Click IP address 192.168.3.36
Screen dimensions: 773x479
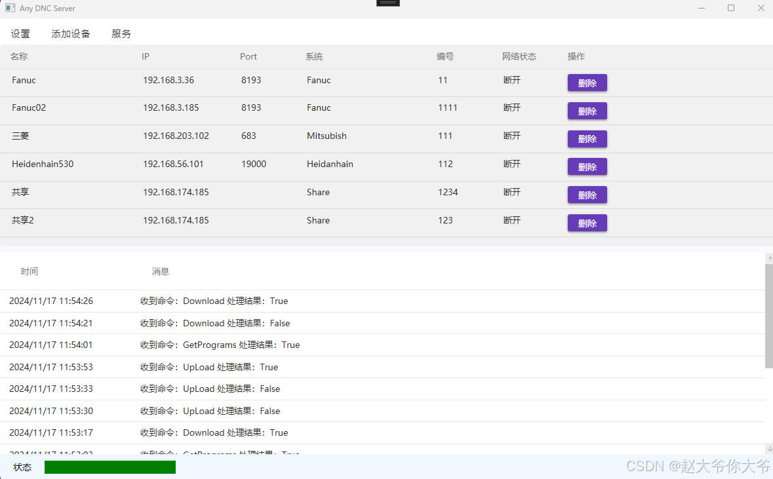pyautogui.click(x=168, y=80)
